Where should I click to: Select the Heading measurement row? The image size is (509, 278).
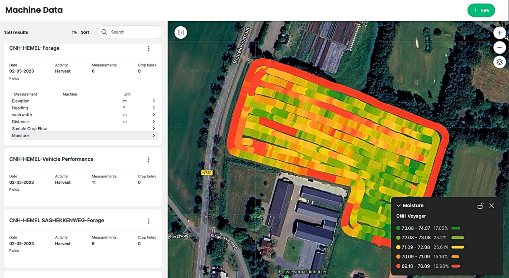[83, 108]
